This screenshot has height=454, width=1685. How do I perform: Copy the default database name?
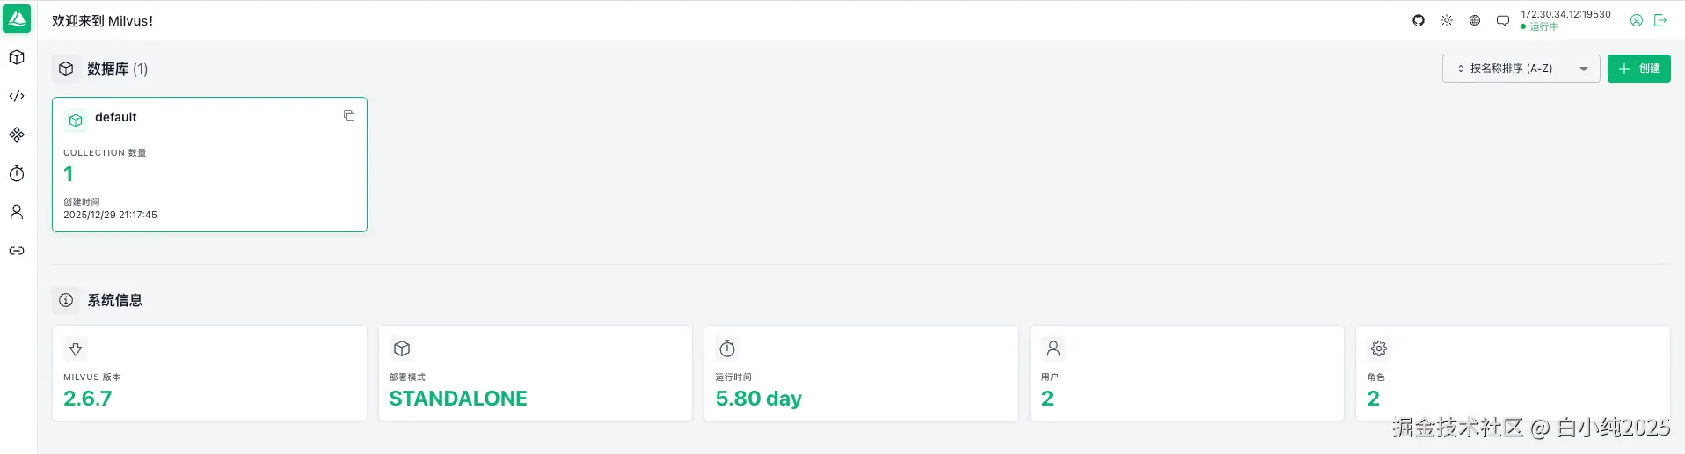349,116
